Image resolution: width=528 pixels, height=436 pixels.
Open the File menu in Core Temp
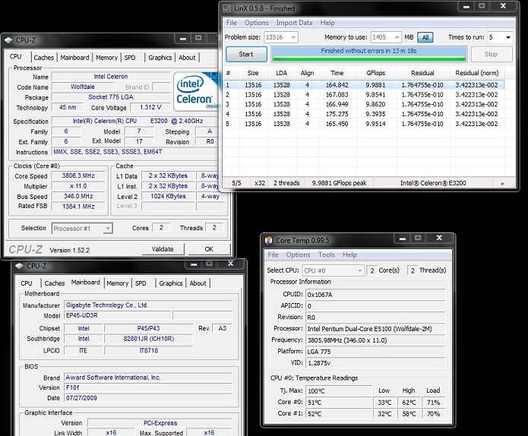tap(273, 254)
